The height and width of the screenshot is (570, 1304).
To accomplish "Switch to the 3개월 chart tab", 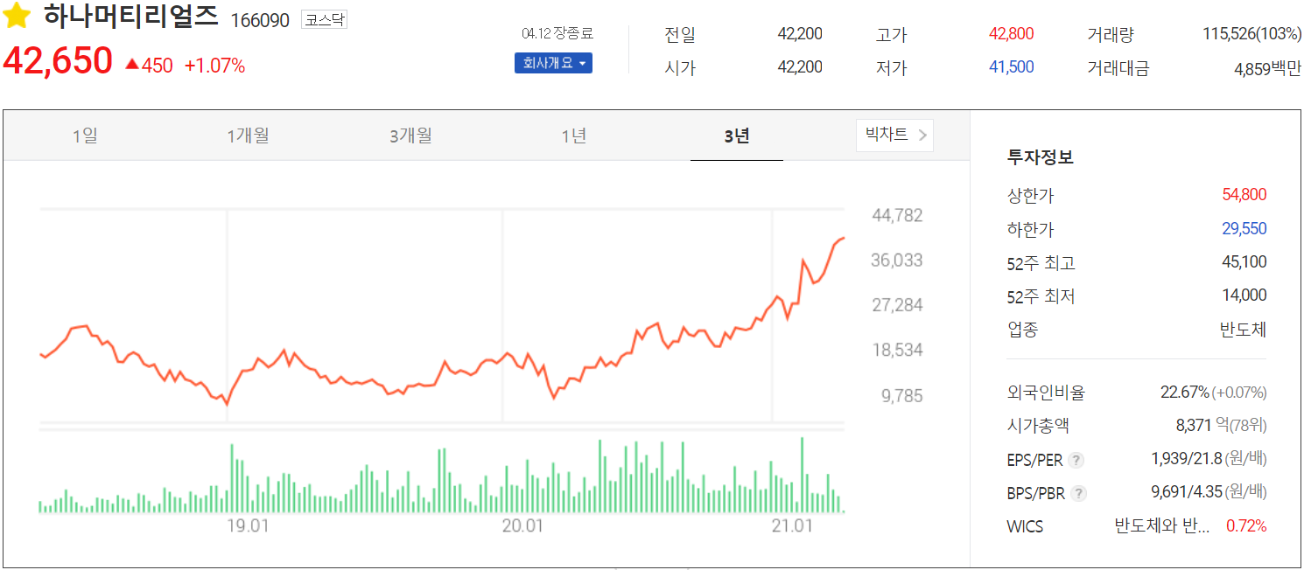I will (x=410, y=136).
